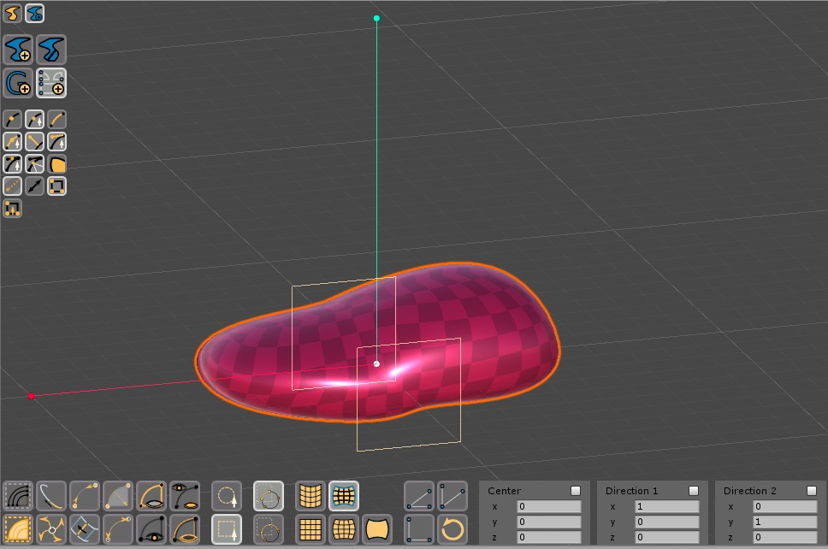This screenshot has width=828, height=549.
Task: Click the large blue surface plus icon
Action: coord(19,50)
